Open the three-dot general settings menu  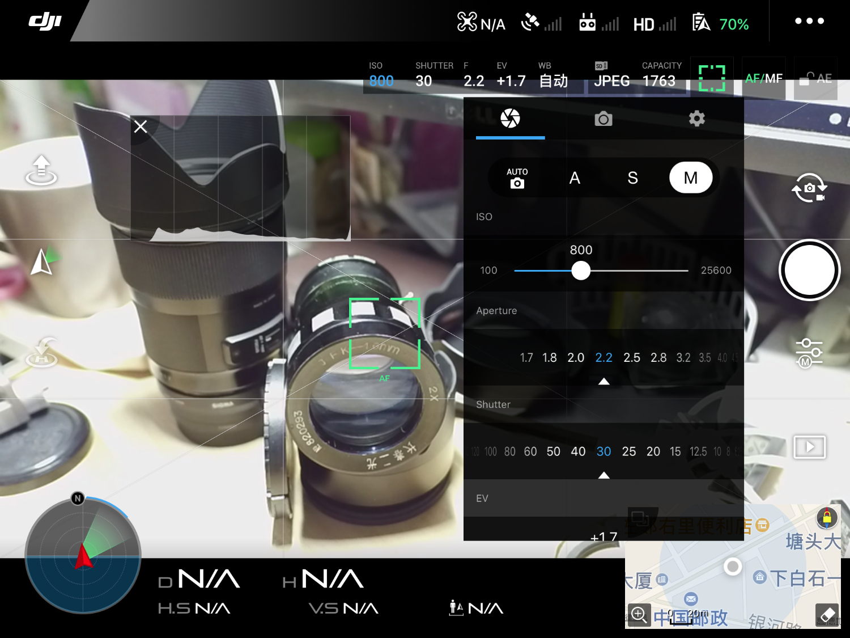coord(809,21)
